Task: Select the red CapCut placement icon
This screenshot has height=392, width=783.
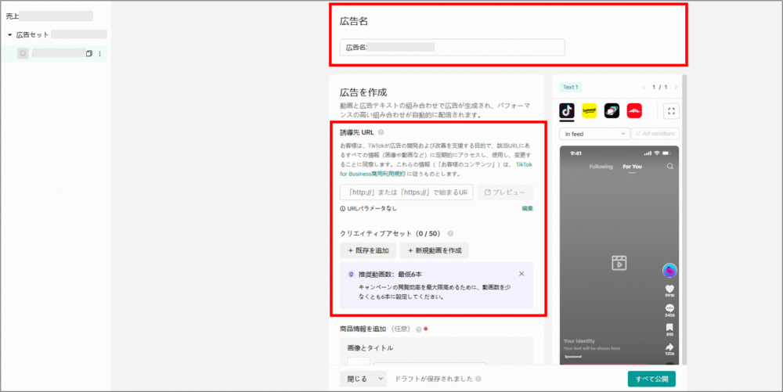Action: click(x=634, y=111)
